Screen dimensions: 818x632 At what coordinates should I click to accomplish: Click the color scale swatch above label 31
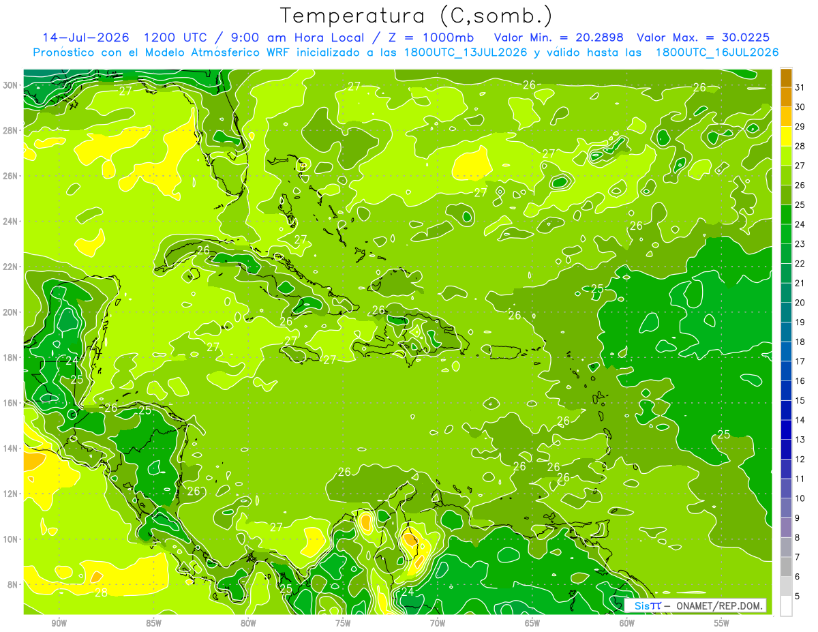coord(786,78)
